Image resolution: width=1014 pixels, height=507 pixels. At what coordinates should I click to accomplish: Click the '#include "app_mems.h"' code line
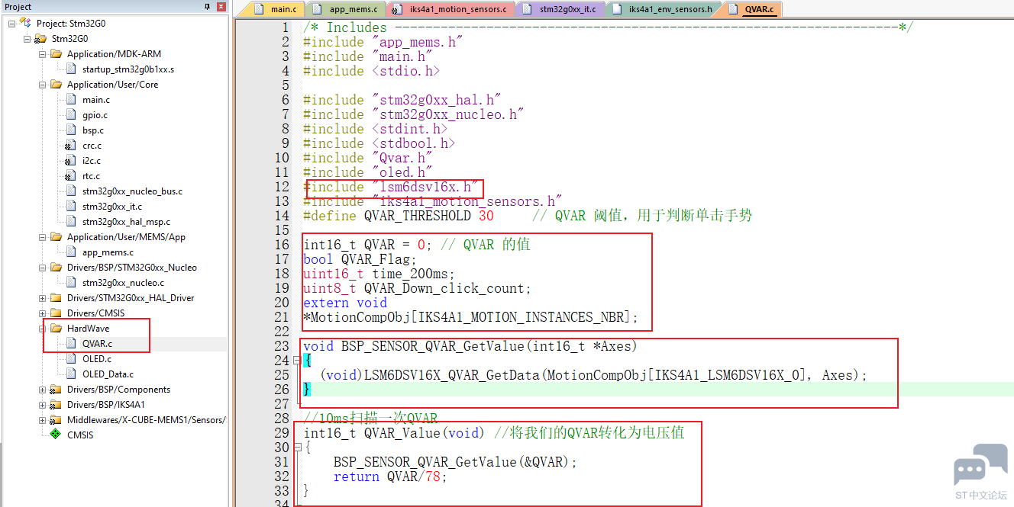[x=383, y=42]
